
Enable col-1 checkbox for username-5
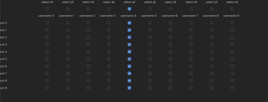point(150,30)
